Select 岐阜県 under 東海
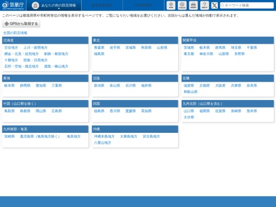276x207 pixels. point(9,86)
